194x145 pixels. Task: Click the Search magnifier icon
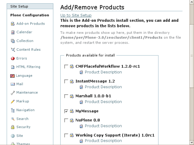[x=13, y=119]
